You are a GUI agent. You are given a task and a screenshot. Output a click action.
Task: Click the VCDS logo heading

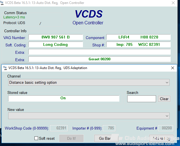pyautogui.click(x=89, y=14)
